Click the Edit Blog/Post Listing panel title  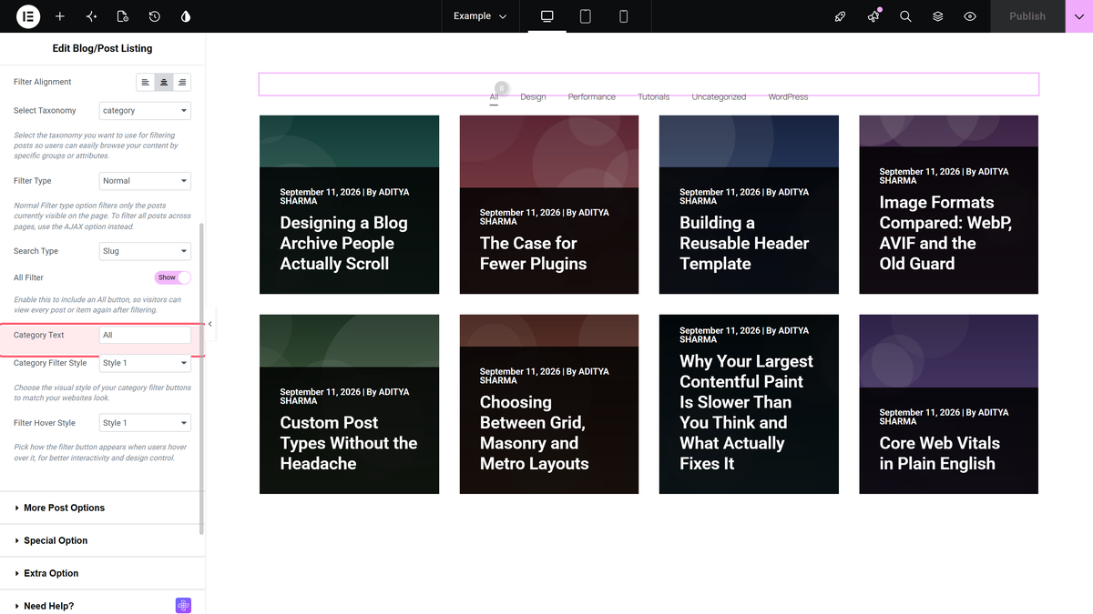pos(102,48)
